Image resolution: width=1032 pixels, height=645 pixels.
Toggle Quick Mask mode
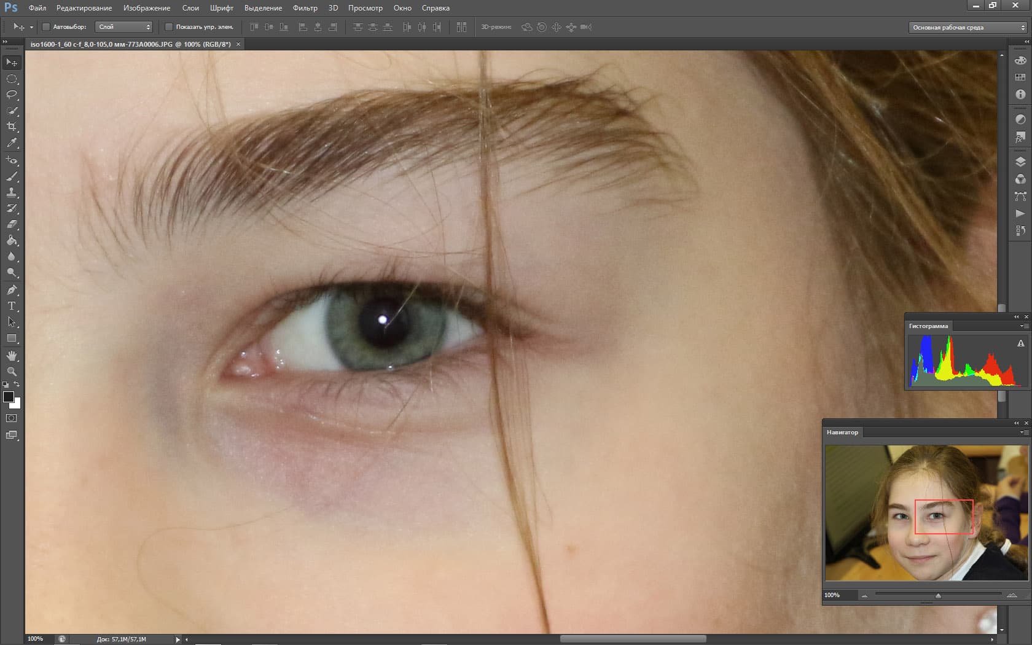coord(12,418)
